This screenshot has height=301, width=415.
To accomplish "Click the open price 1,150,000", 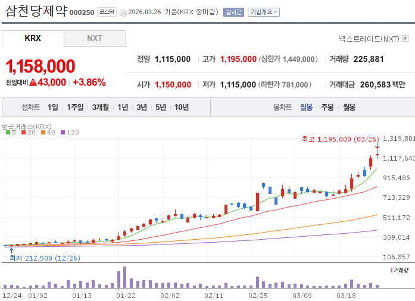I will click(173, 84).
